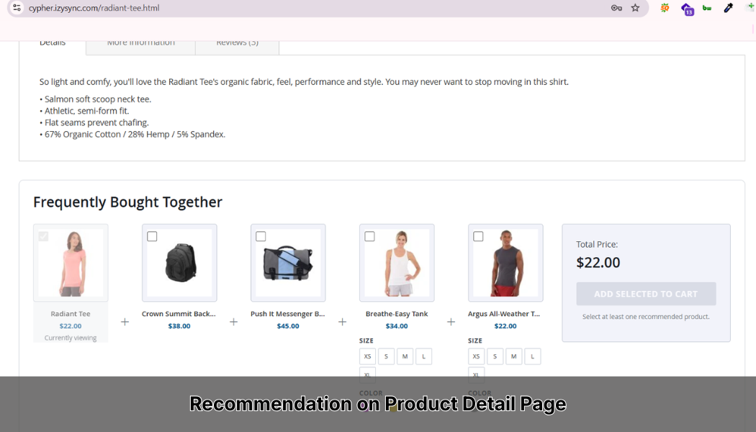Screen dimensions: 756x432
Task: Select size L for Breathe-Easy Tank
Action: pyautogui.click(x=424, y=356)
